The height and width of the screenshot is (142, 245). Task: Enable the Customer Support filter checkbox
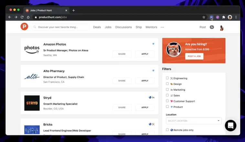point(167,101)
